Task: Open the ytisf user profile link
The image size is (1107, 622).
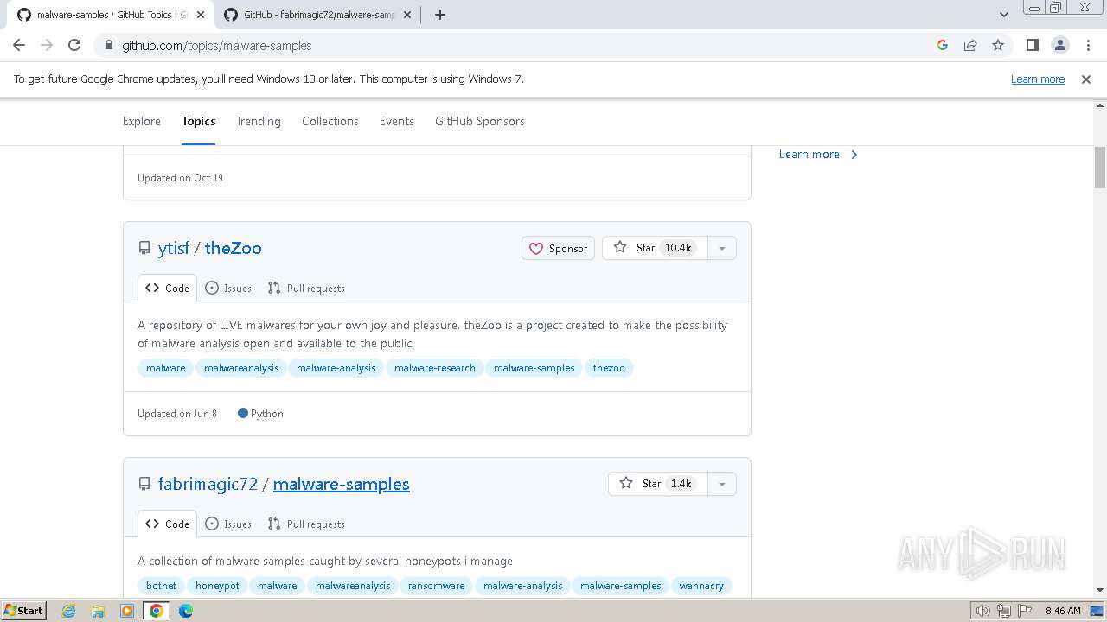Action: [x=173, y=248]
